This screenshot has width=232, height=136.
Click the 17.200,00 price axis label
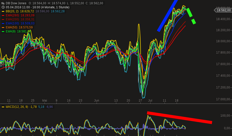pyautogui.click(x=223, y=87)
